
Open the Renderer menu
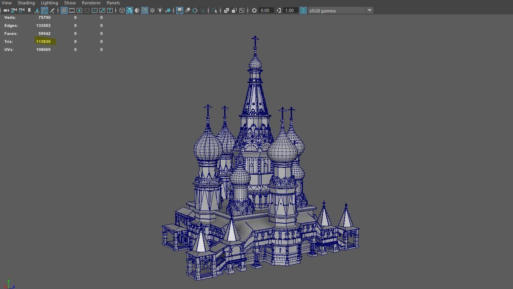91,3
